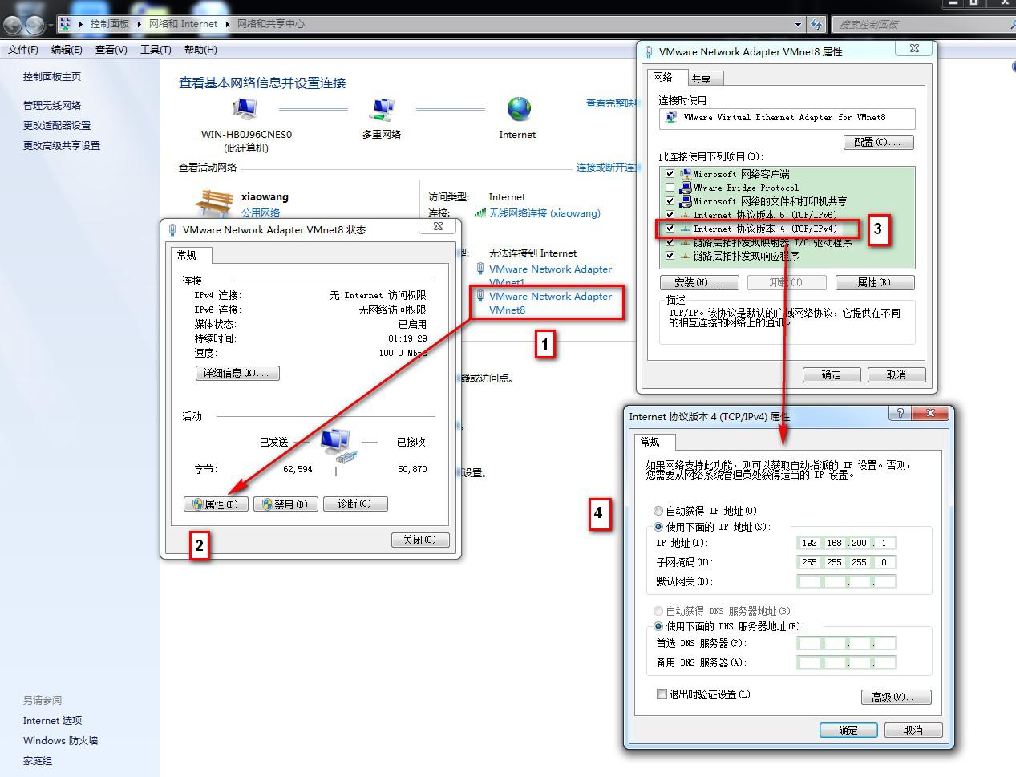
Task: Click the 配置(C)... button
Action: (x=878, y=142)
